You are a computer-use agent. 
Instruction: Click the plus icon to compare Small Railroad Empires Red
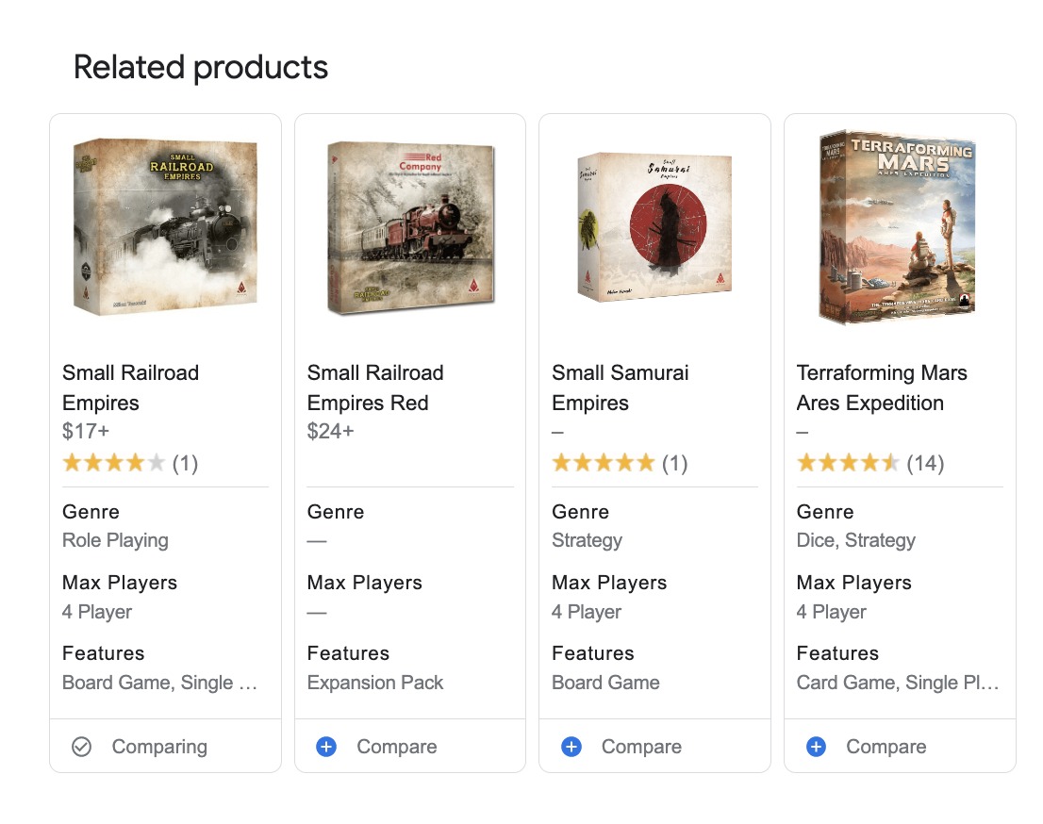[x=326, y=746]
